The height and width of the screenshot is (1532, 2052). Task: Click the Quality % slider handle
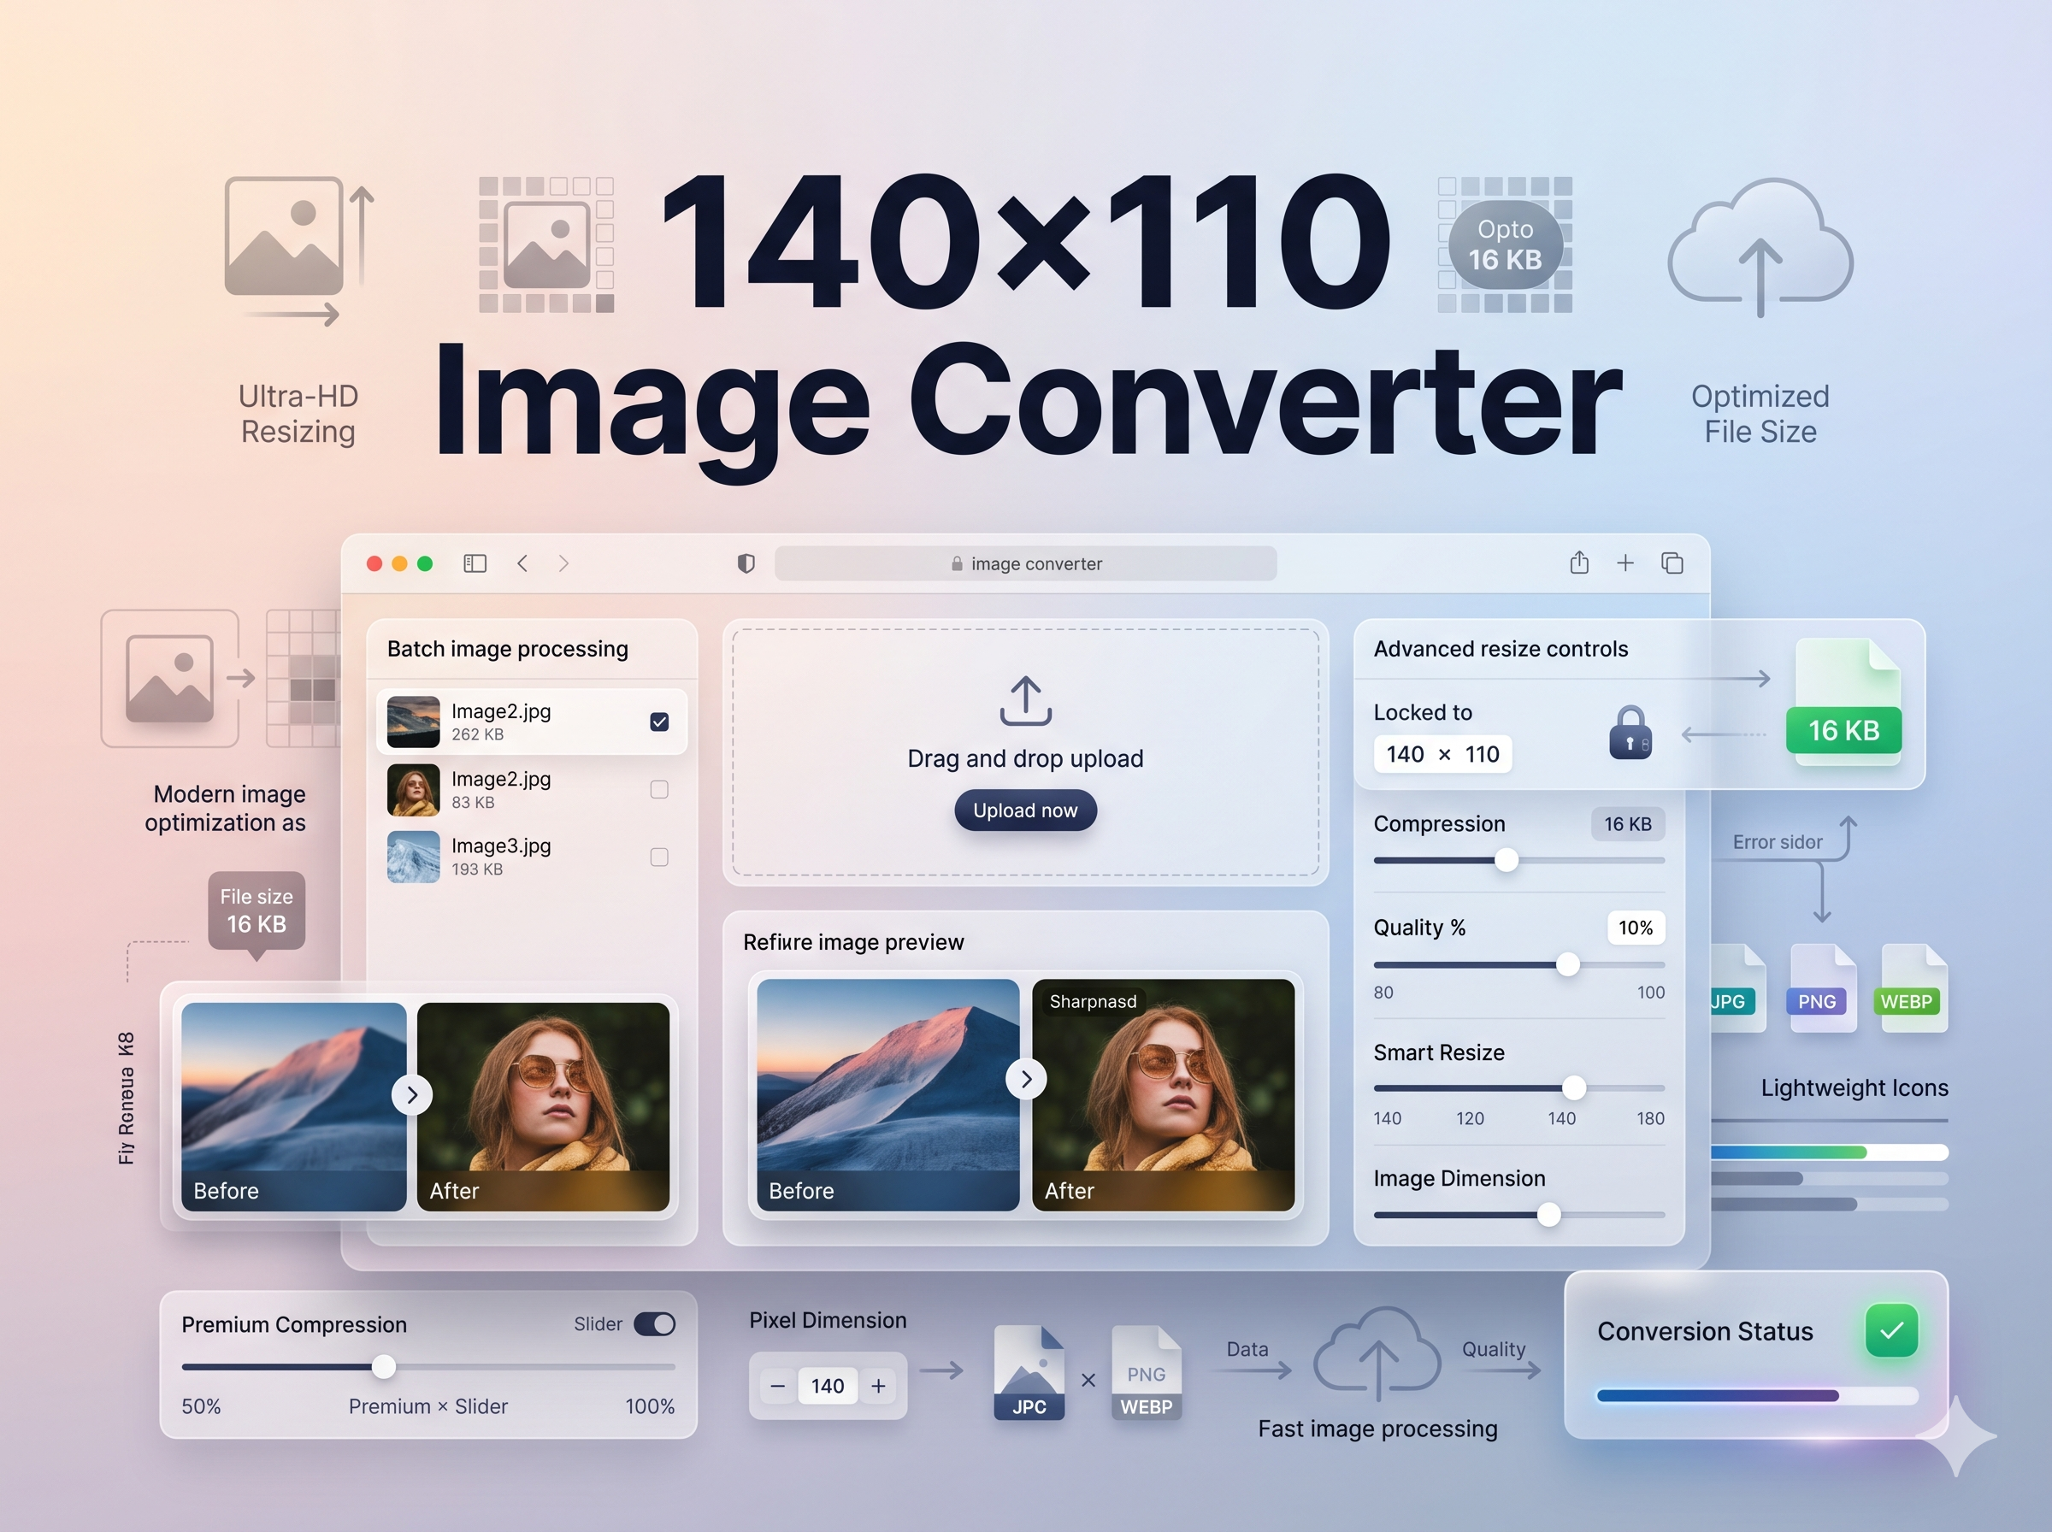click(1568, 964)
